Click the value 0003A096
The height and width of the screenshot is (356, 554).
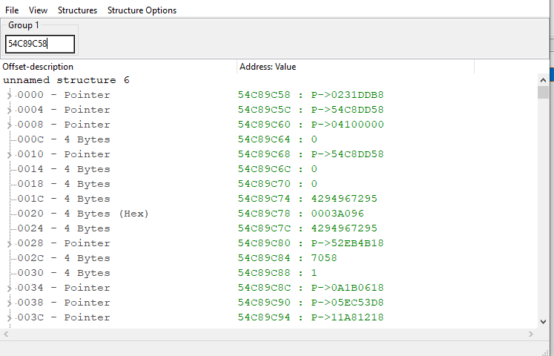pyautogui.click(x=337, y=214)
